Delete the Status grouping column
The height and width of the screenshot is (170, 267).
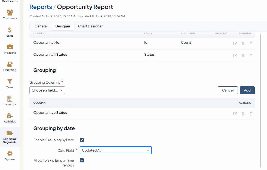coord(243,114)
